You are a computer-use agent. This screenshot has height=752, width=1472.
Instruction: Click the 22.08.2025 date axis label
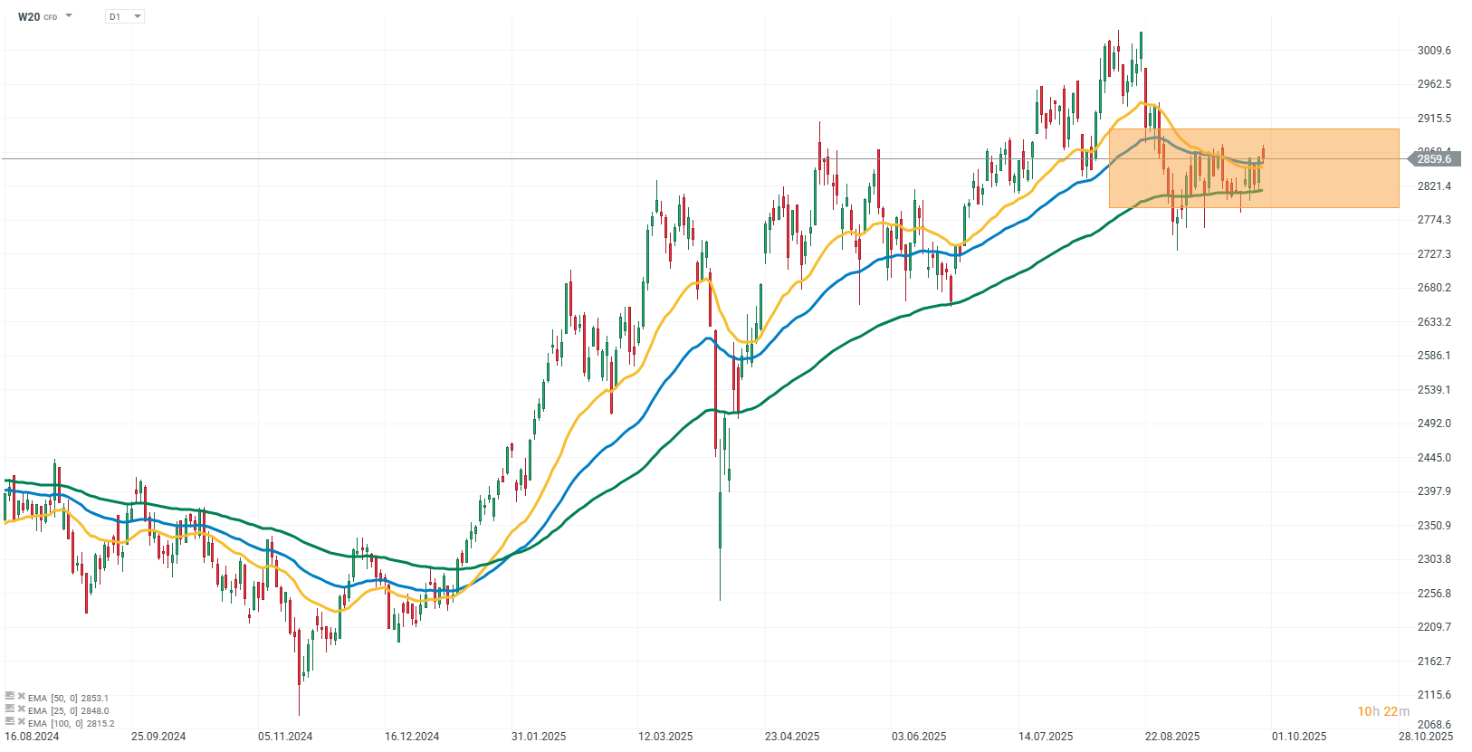(x=1172, y=737)
